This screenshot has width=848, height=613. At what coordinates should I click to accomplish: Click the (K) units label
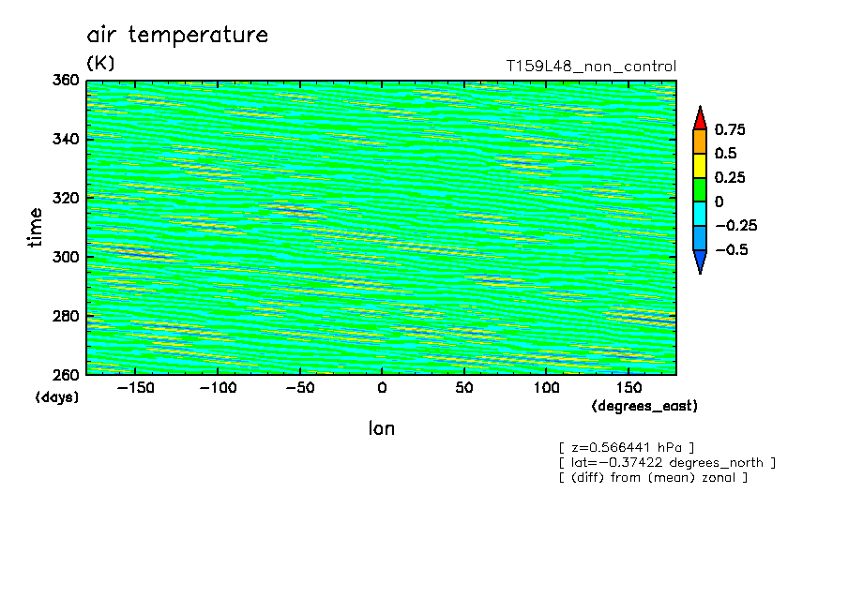tap(100, 64)
